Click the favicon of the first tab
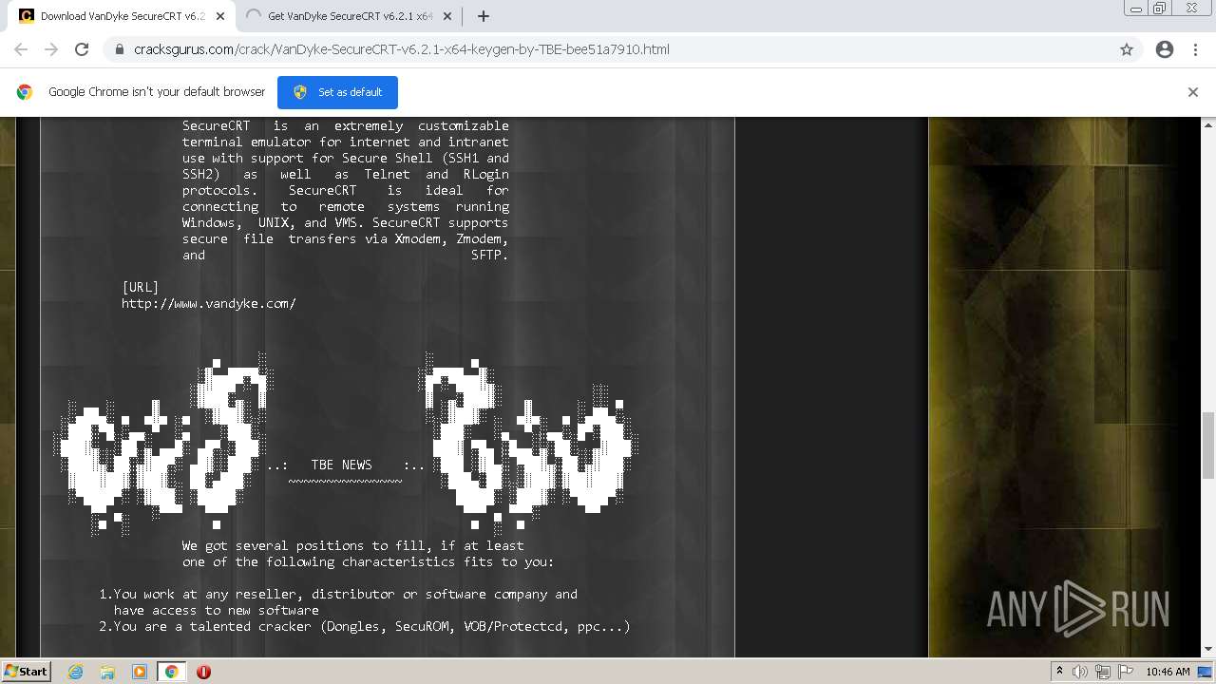 coord(27,16)
